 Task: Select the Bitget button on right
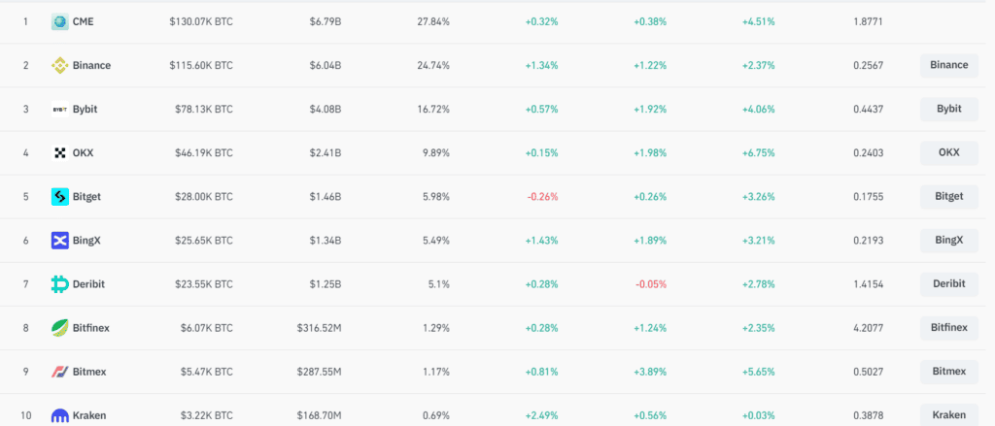pos(948,197)
